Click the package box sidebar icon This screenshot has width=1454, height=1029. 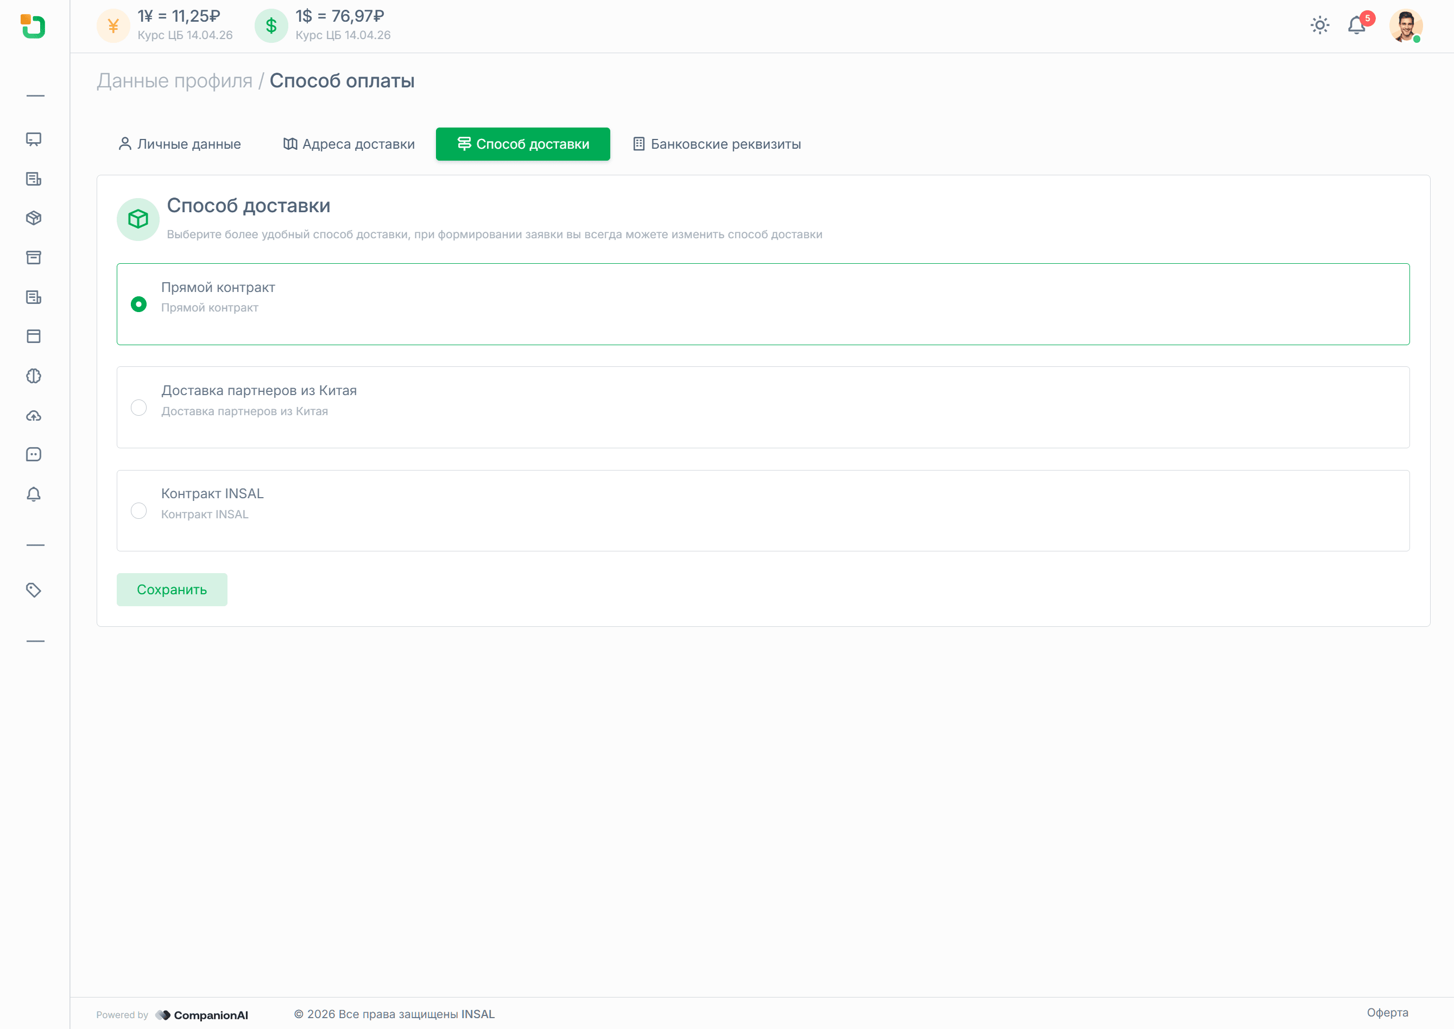[34, 218]
